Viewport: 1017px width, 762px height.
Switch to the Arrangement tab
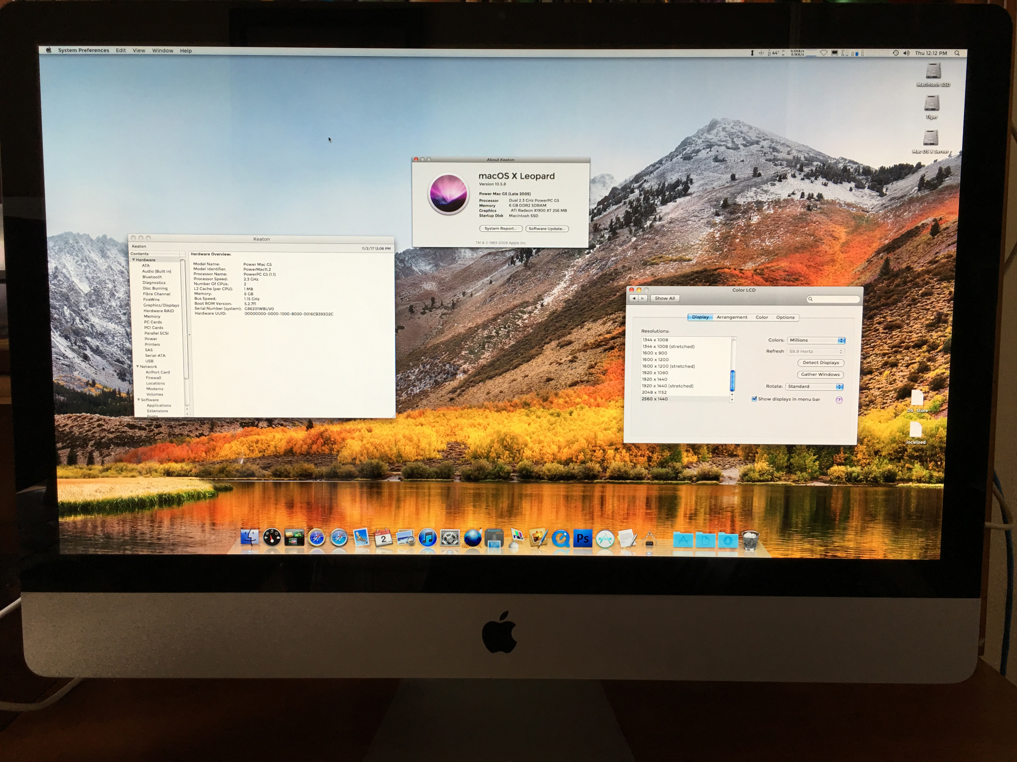[x=732, y=317]
